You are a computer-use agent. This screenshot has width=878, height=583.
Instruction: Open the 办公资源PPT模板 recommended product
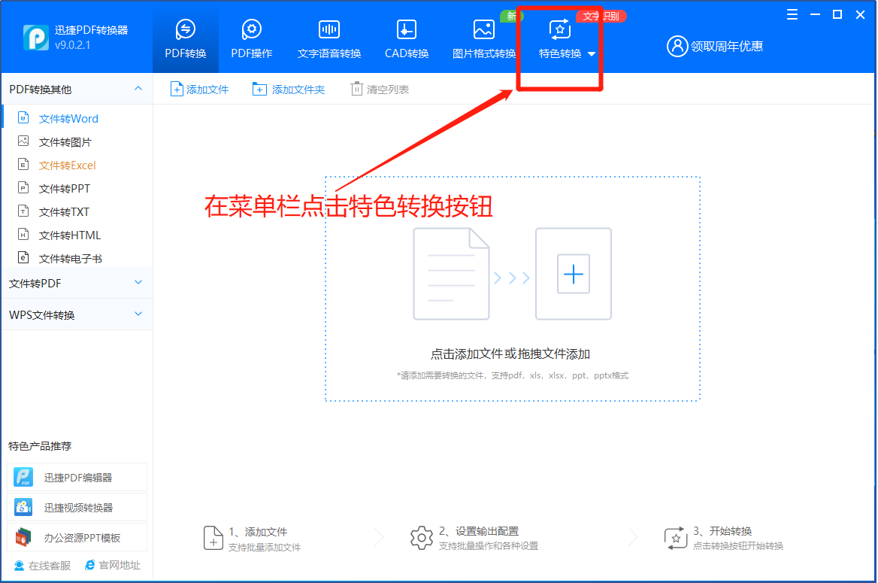pos(77,538)
